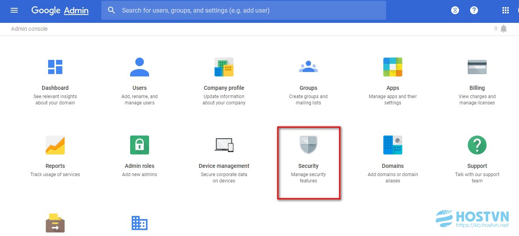Open the Security shield icon
Screen dimensions: 519x236
click(x=308, y=145)
